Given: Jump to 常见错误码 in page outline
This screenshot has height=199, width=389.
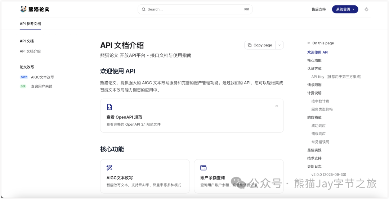Looking at the screenshot, I should (x=320, y=142).
